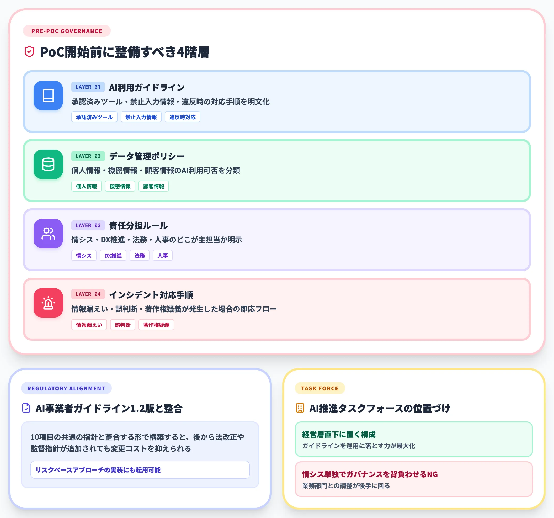Select the 情シス tag
This screenshot has height=518, width=554.
84,255
